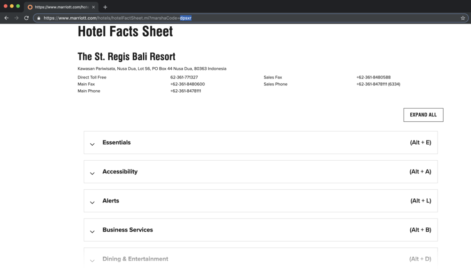Expand the Alerts section chevron

92,203
